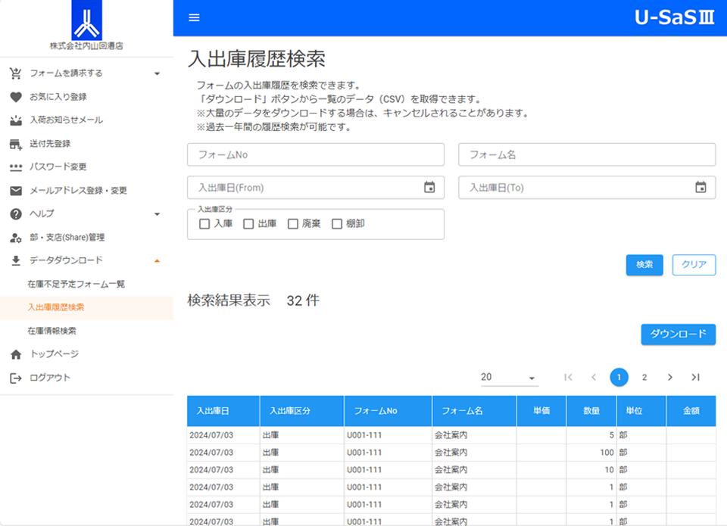Click the クリア button

pos(694,265)
